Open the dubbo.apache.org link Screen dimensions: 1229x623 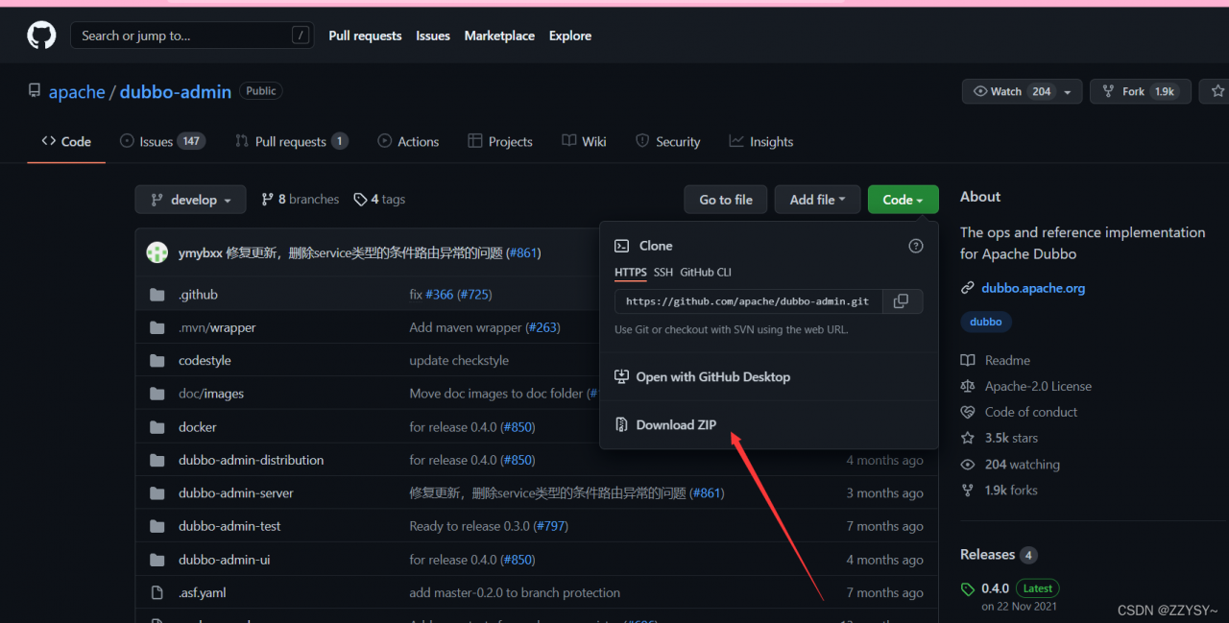pyautogui.click(x=1033, y=288)
